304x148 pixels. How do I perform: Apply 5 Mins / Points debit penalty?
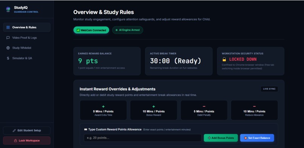[204, 110]
